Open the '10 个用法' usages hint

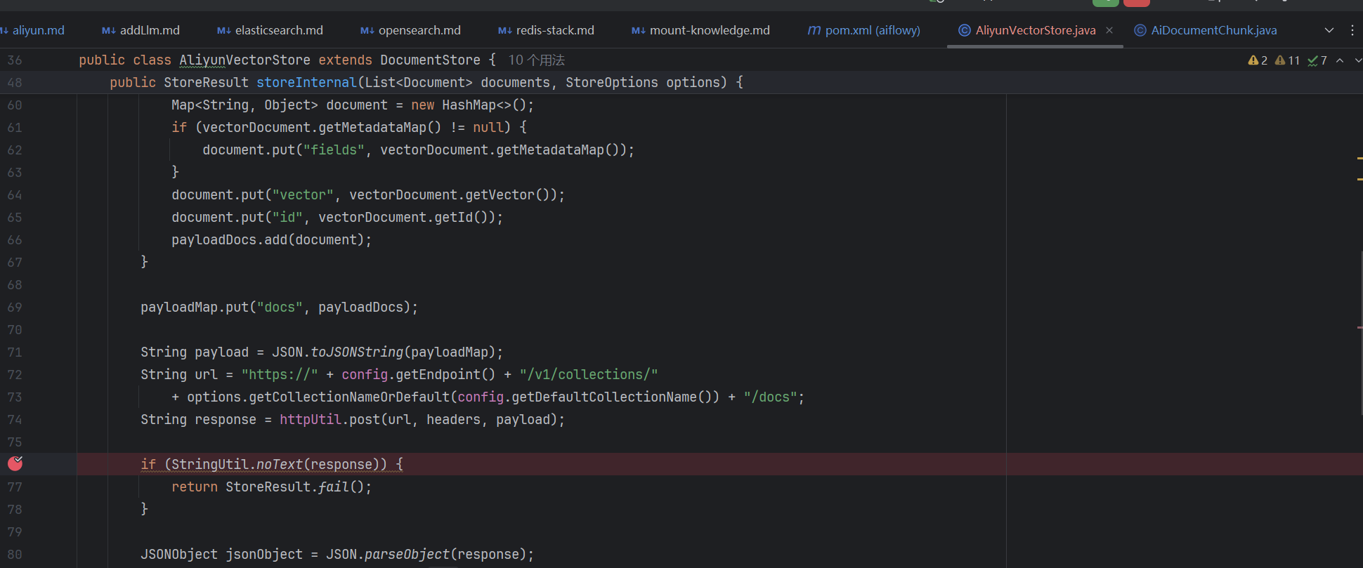click(536, 60)
